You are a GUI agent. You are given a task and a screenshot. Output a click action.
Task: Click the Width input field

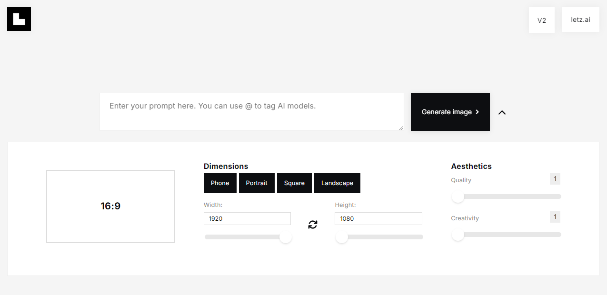[x=247, y=219]
